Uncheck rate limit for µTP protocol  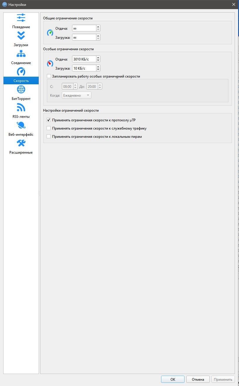[x=49, y=120]
